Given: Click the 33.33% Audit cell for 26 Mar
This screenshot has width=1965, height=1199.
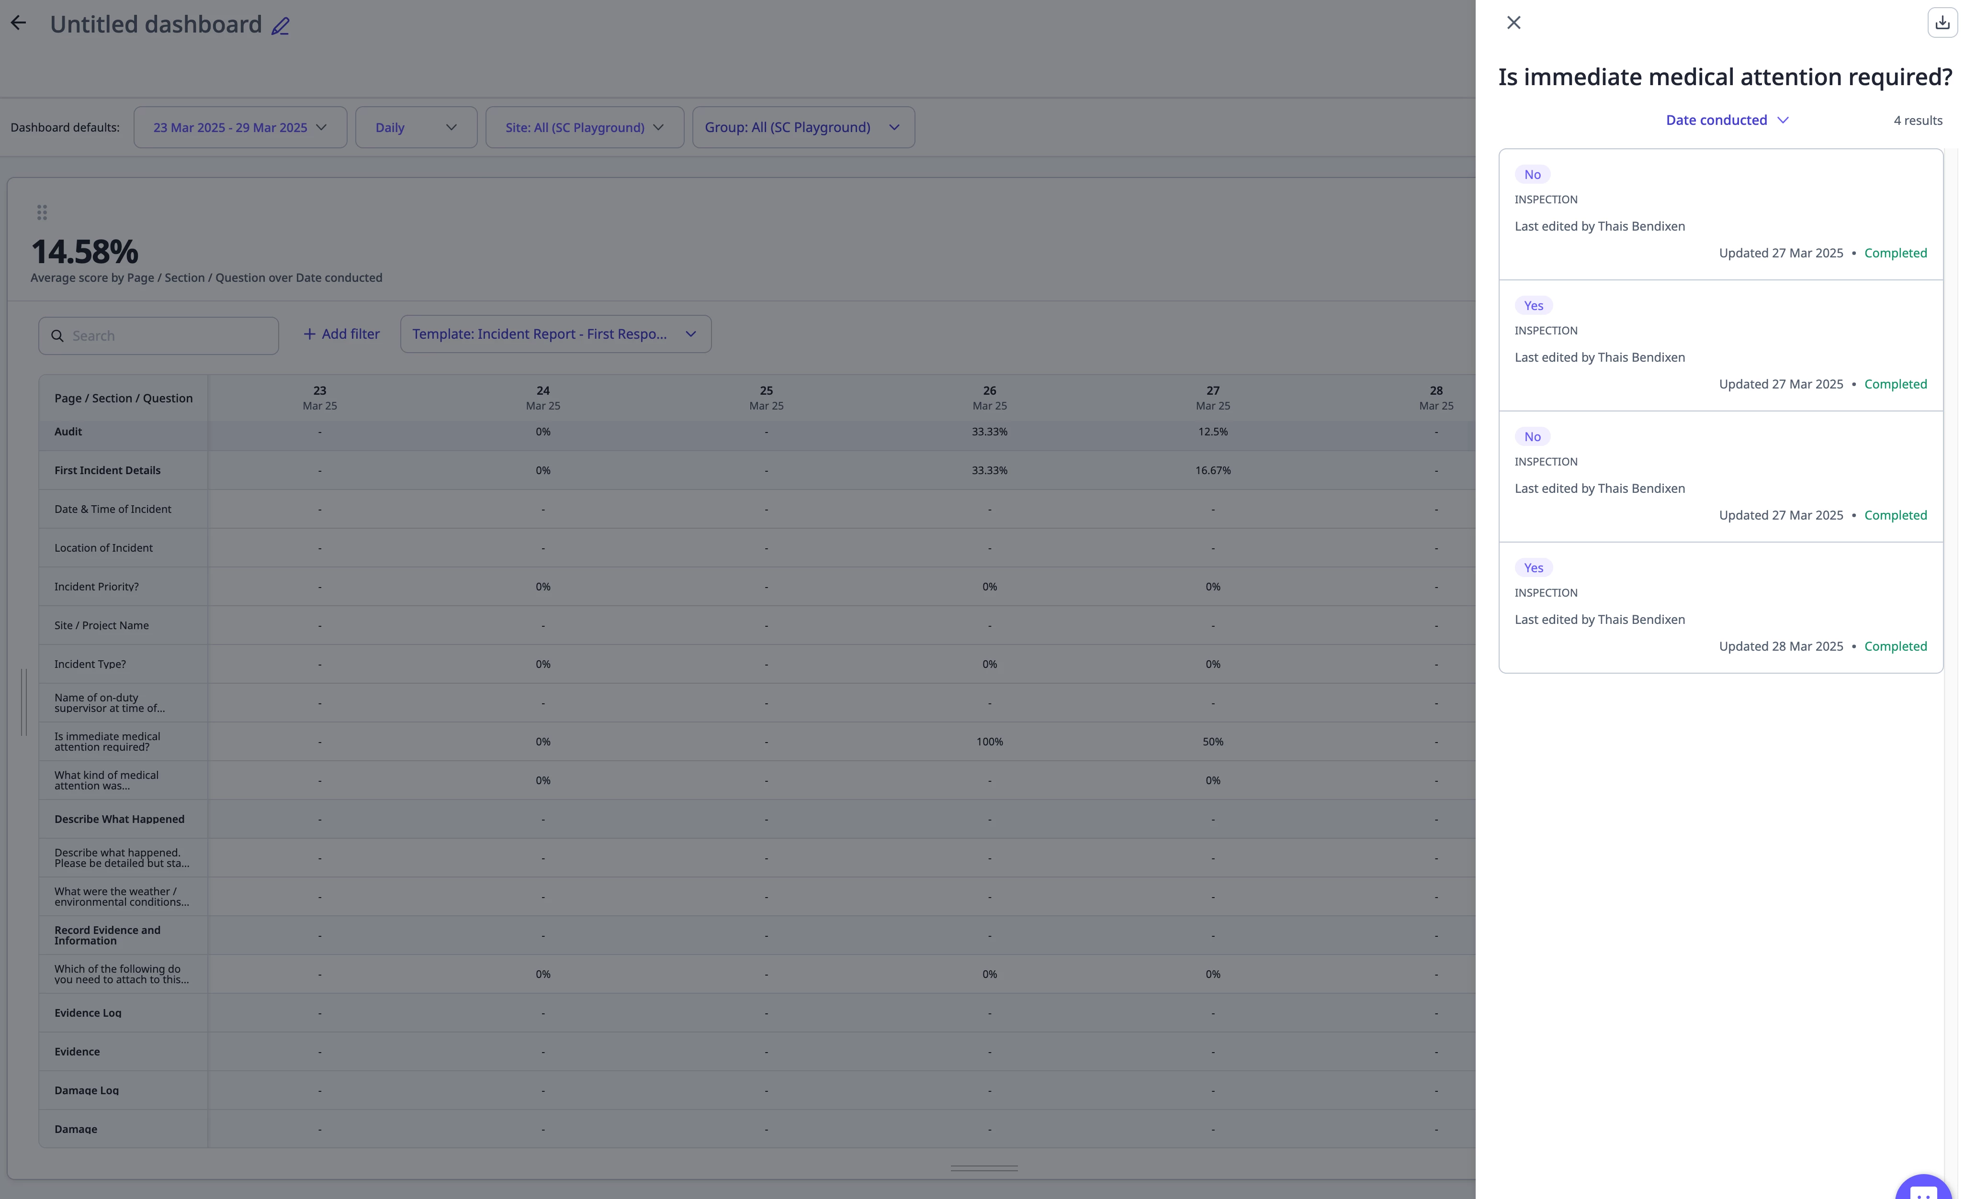Looking at the screenshot, I should (990, 432).
